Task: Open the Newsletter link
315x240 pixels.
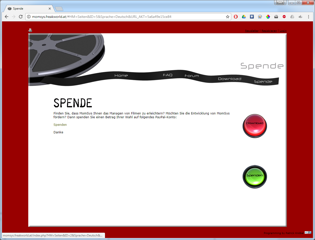Action: click(x=252, y=31)
